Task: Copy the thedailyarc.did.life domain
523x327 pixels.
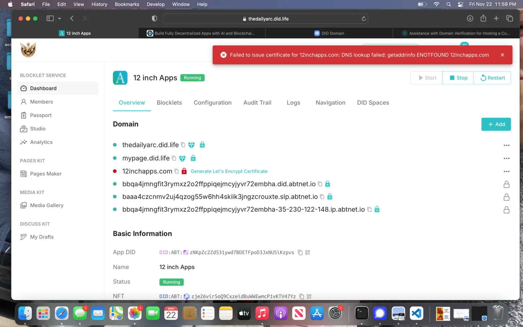Action: pyautogui.click(x=183, y=145)
